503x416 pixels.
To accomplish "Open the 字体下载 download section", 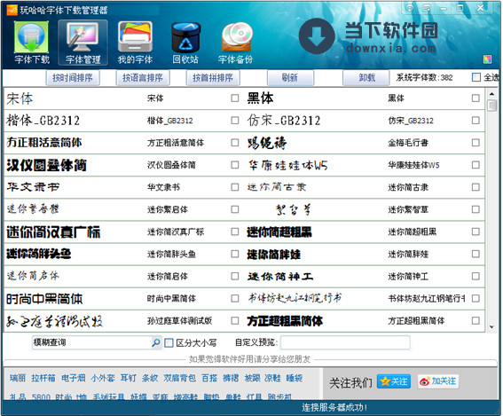I will (31, 42).
